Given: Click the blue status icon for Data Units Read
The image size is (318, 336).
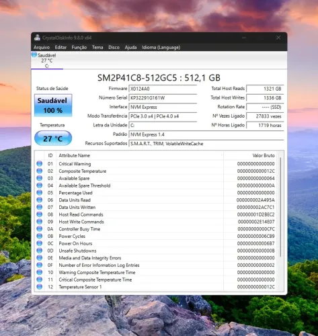Looking at the screenshot, I should tap(40, 200).
